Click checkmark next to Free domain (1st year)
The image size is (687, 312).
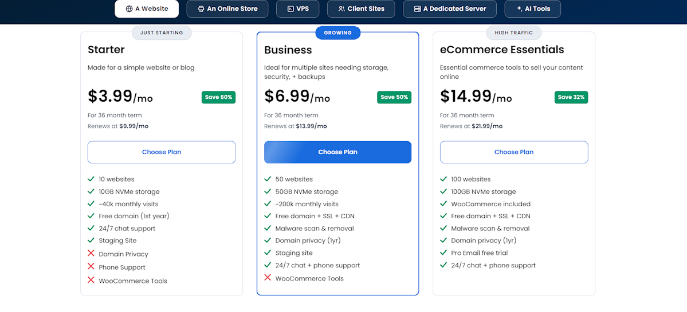click(91, 215)
